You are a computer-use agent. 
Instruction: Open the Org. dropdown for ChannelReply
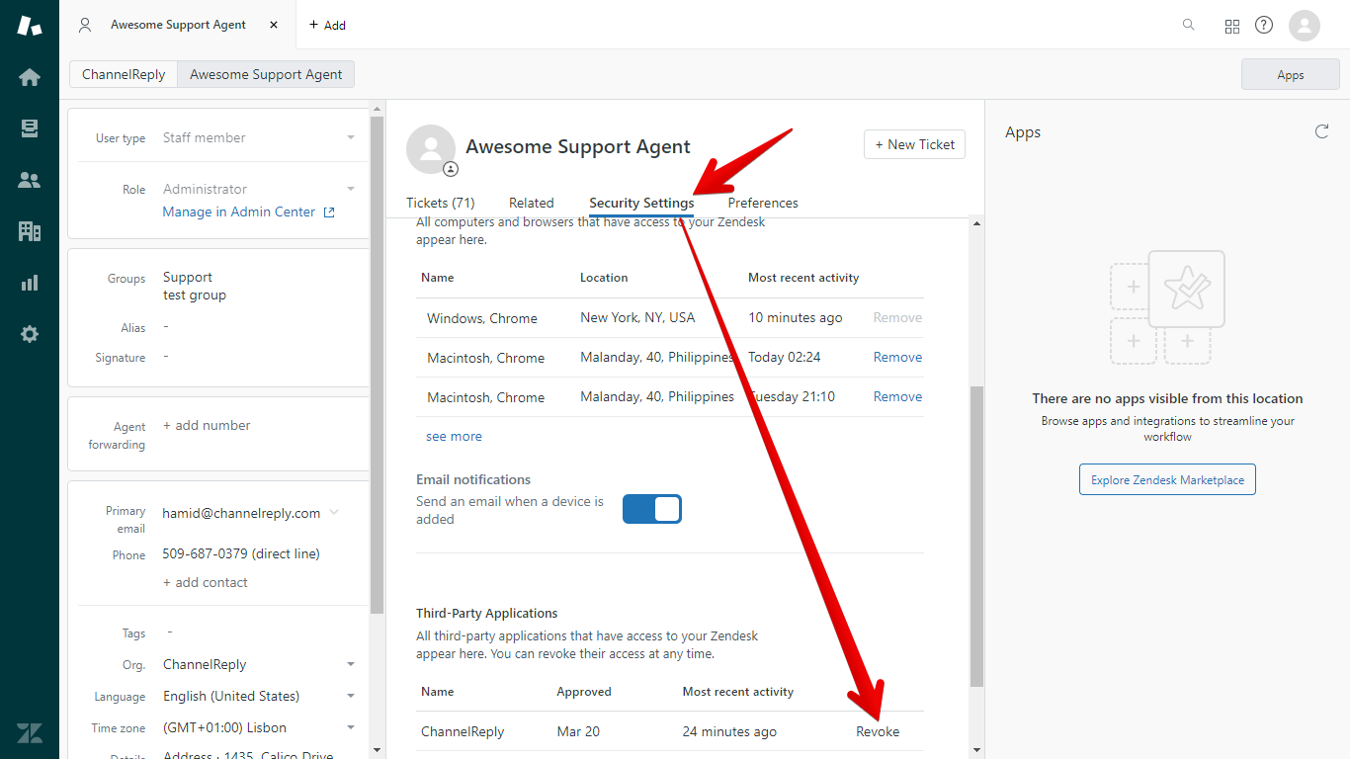351,664
